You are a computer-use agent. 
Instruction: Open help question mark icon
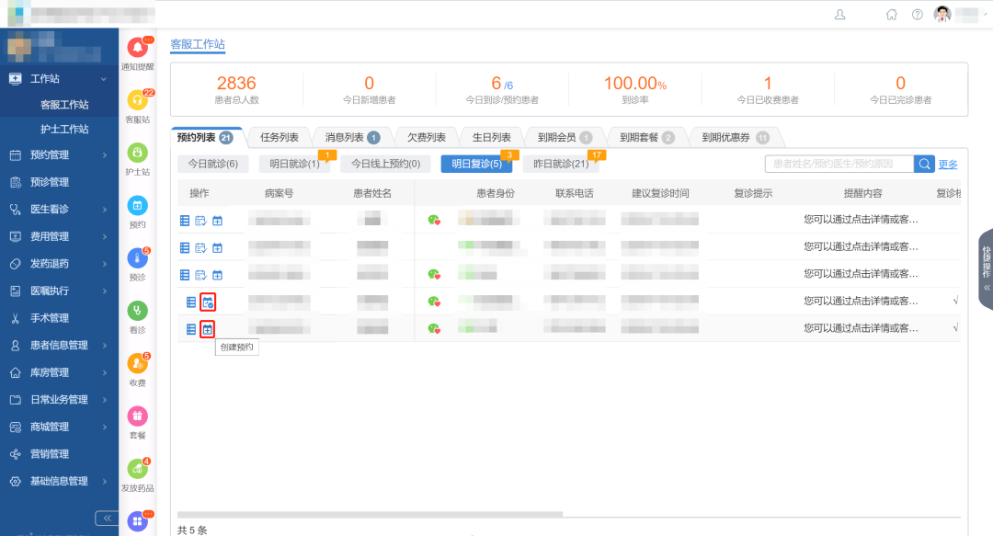pos(917,15)
